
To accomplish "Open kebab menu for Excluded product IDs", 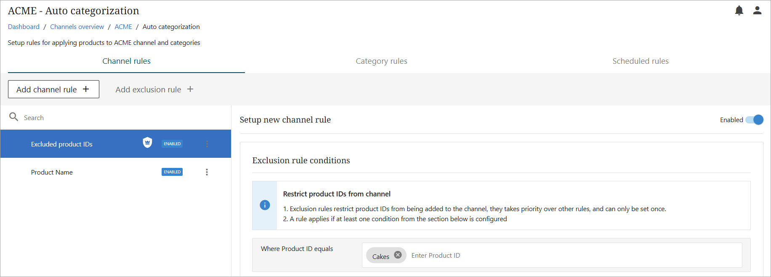I will (x=207, y=144).
